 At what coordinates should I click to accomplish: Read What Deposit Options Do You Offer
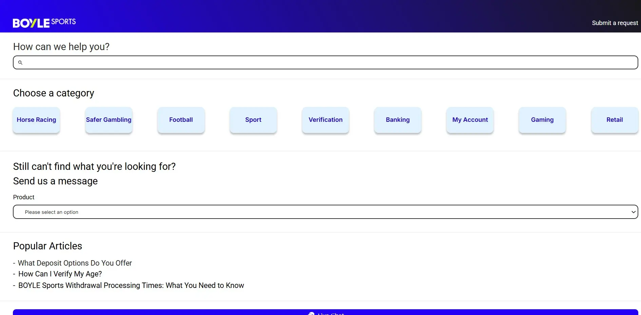click(x=75, y=263)
